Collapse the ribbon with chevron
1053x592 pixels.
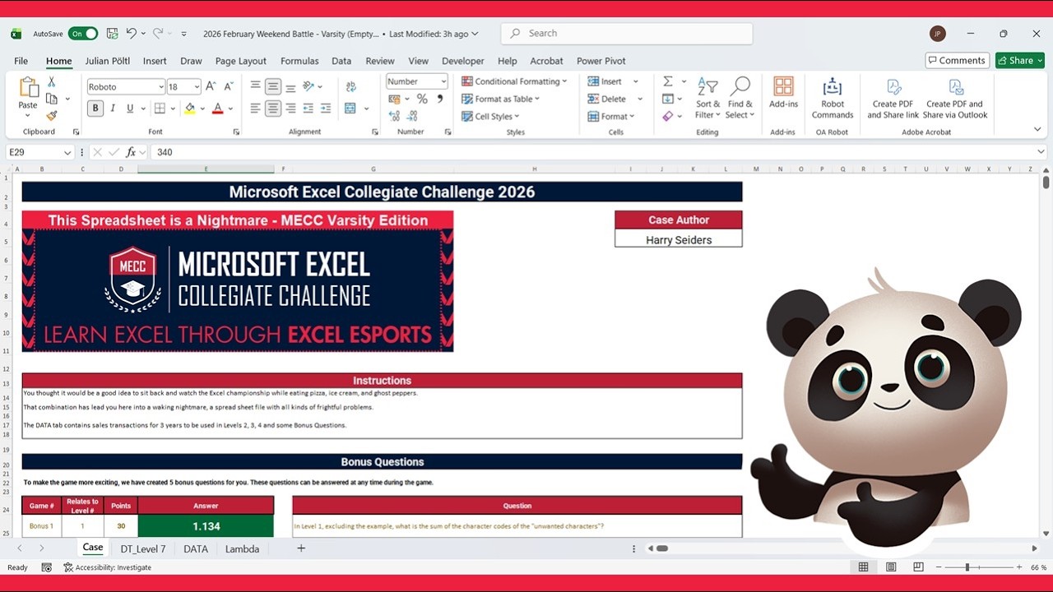(1037, 129)
